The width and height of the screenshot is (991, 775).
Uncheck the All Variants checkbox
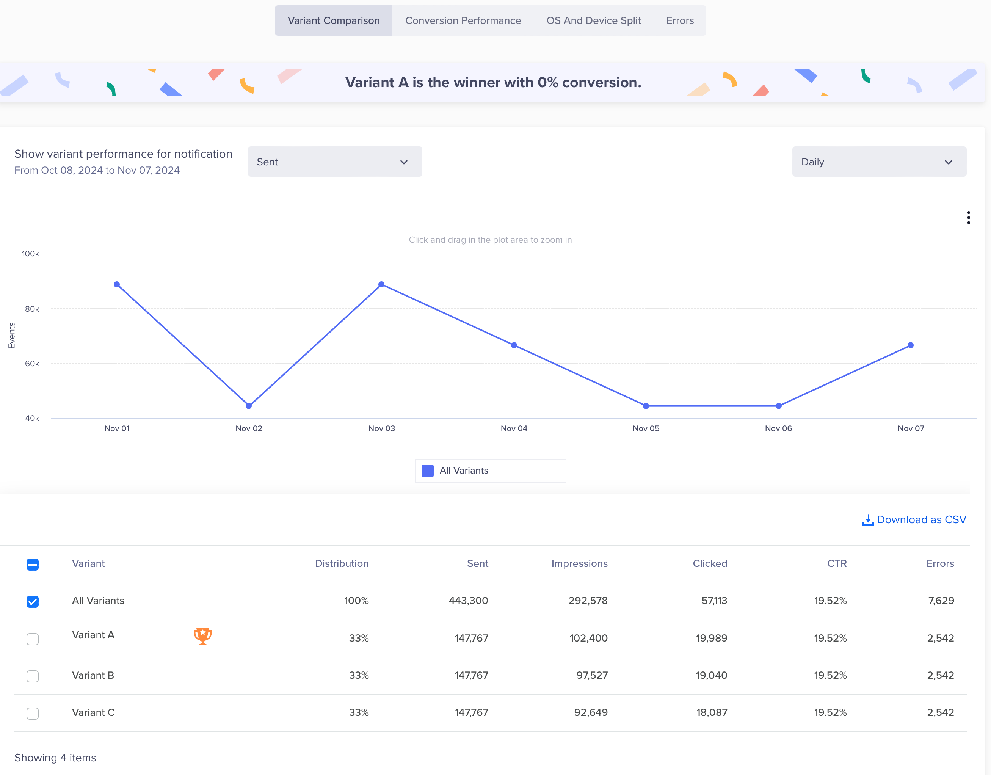point(33,602)
